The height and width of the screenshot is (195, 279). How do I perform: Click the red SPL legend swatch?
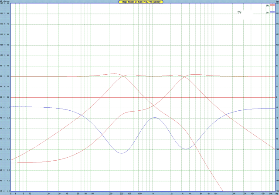pos(272,5)
